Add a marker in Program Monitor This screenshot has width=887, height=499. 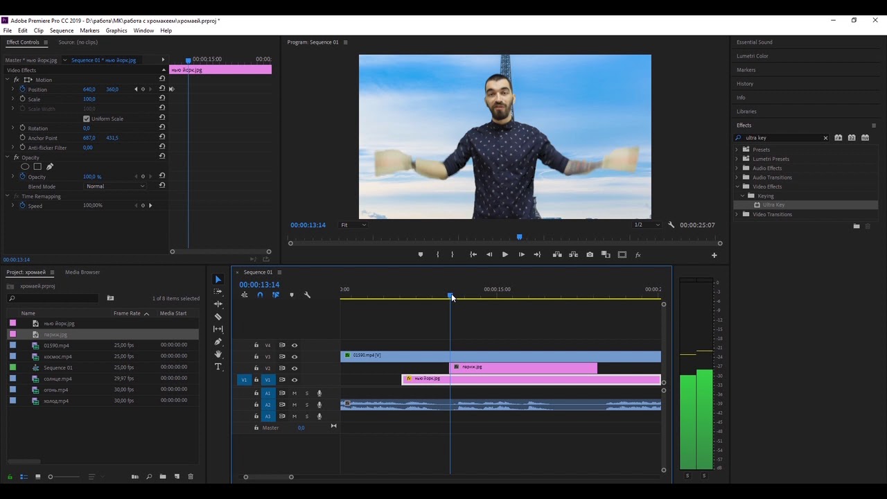421,254
